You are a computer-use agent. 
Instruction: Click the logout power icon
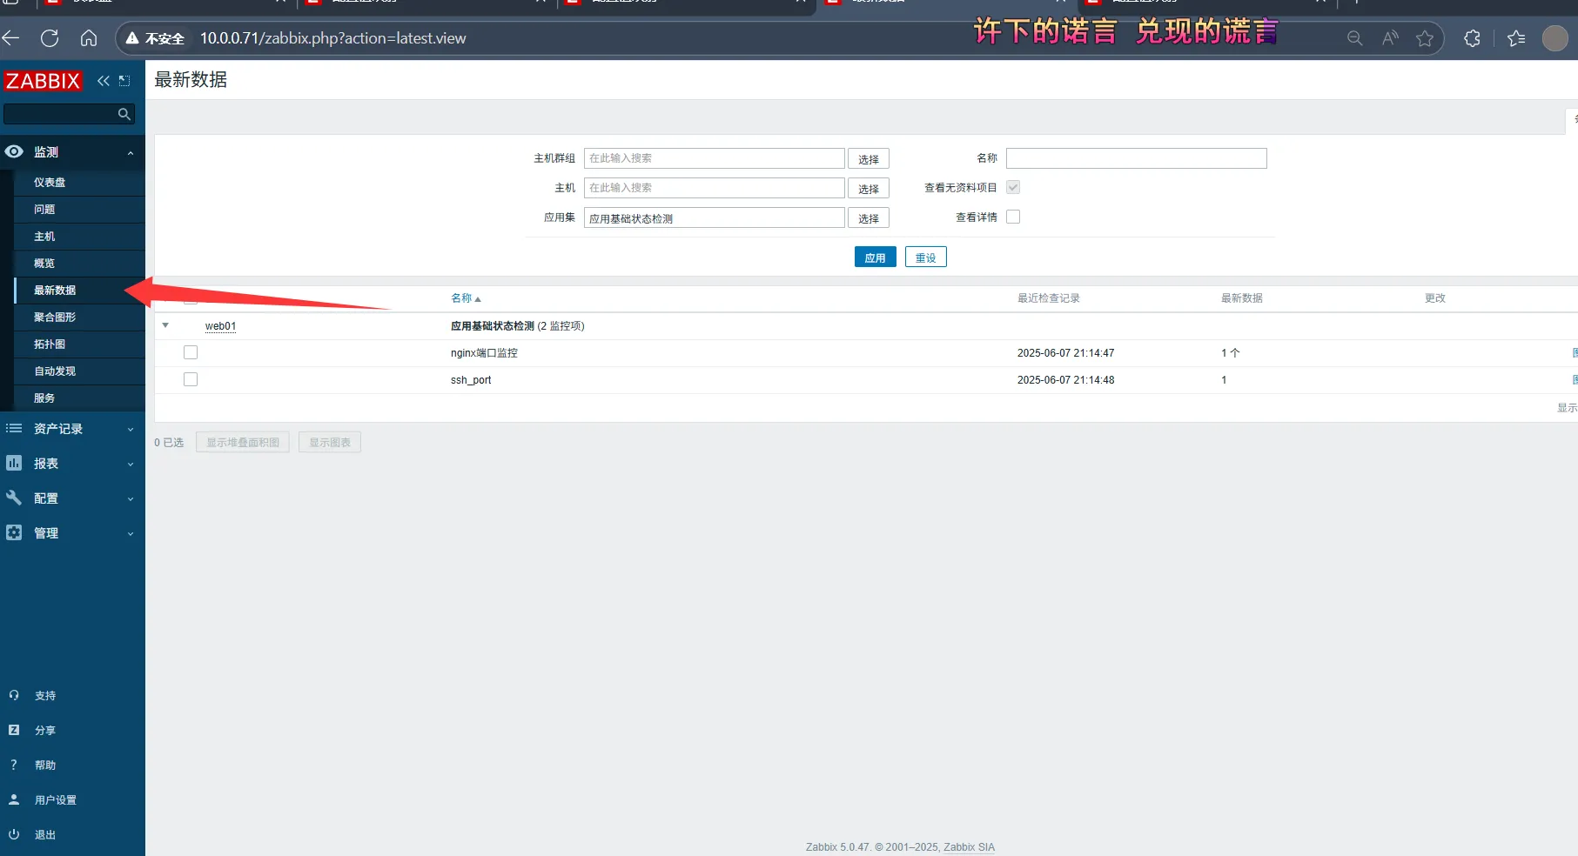14,834
